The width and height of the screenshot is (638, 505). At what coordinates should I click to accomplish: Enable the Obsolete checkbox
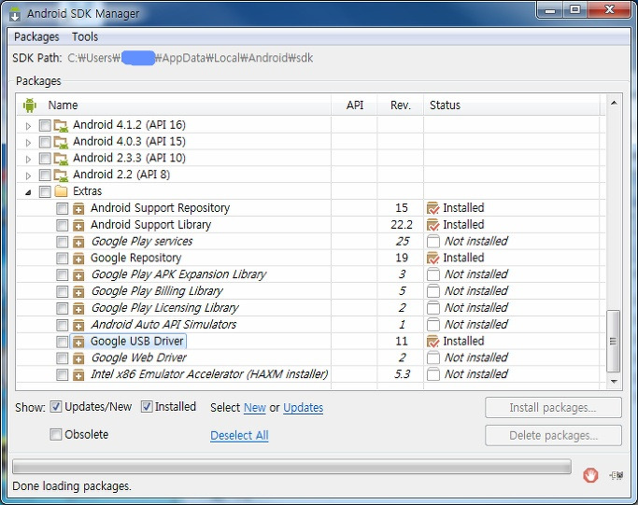56,434
